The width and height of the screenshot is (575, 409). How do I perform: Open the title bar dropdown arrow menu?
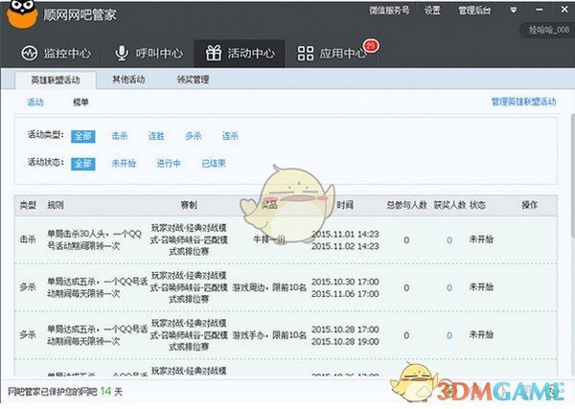click(514, 11)
